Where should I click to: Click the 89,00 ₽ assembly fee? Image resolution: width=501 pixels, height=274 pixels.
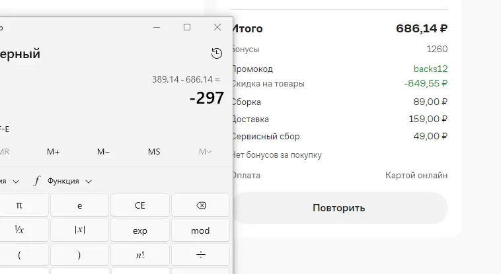pos(430,102)
